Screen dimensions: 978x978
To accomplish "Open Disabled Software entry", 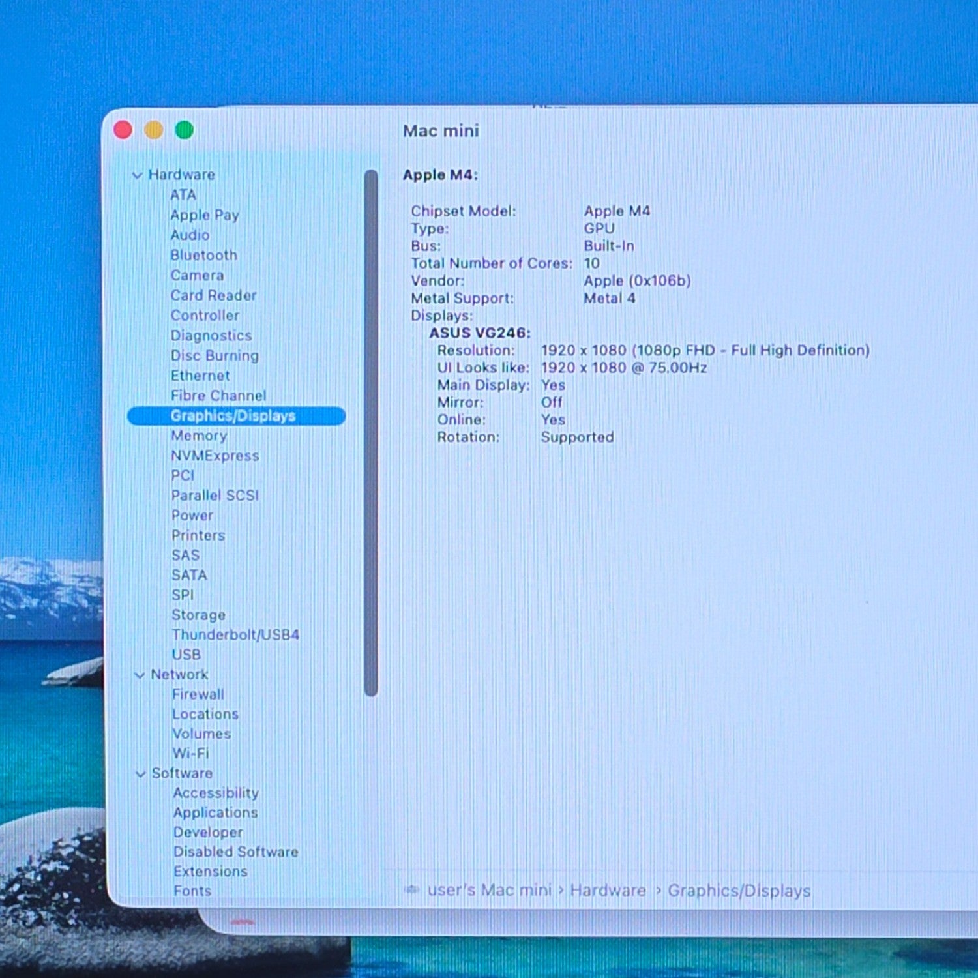I will [x=236, y=852].
